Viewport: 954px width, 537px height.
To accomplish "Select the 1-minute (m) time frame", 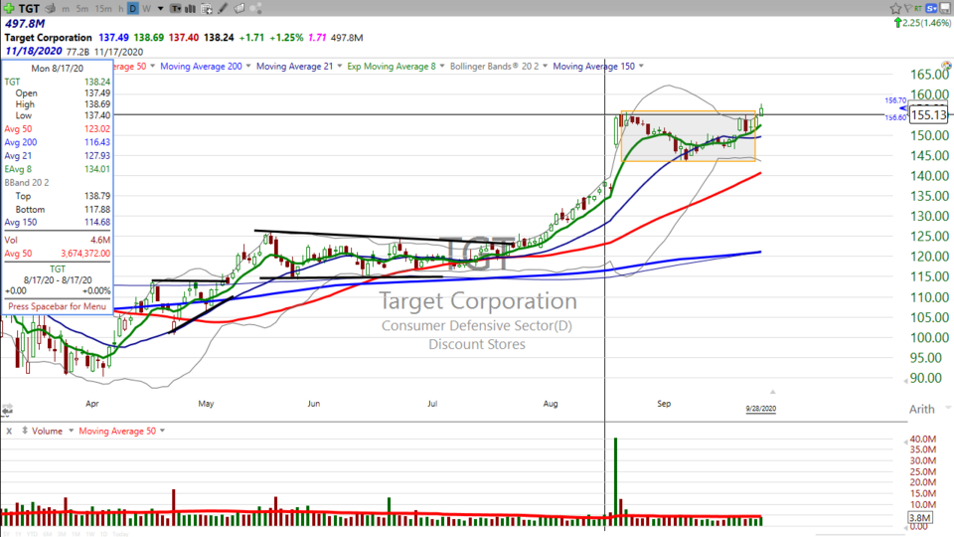I will (x=66, y=9).
